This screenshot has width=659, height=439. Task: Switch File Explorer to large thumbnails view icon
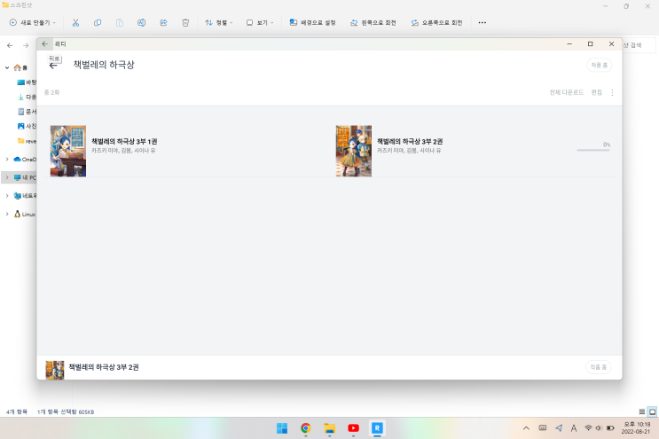point(652,412)
